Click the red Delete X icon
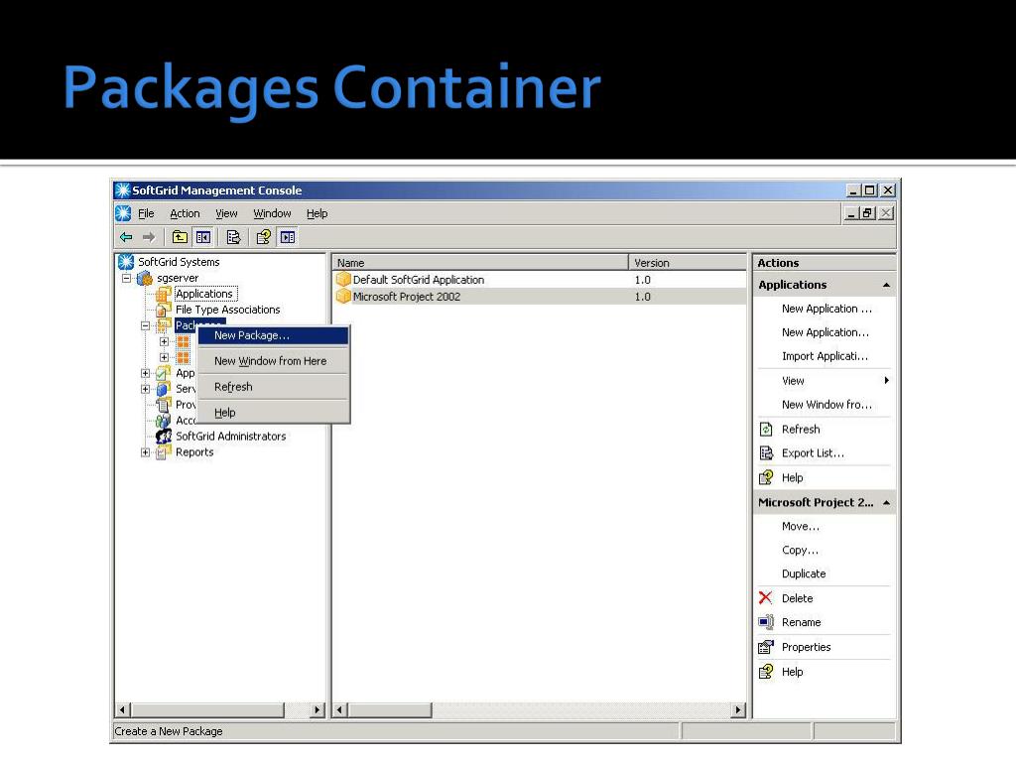The height and width of the screenshot is (762, 1016). 766,598
